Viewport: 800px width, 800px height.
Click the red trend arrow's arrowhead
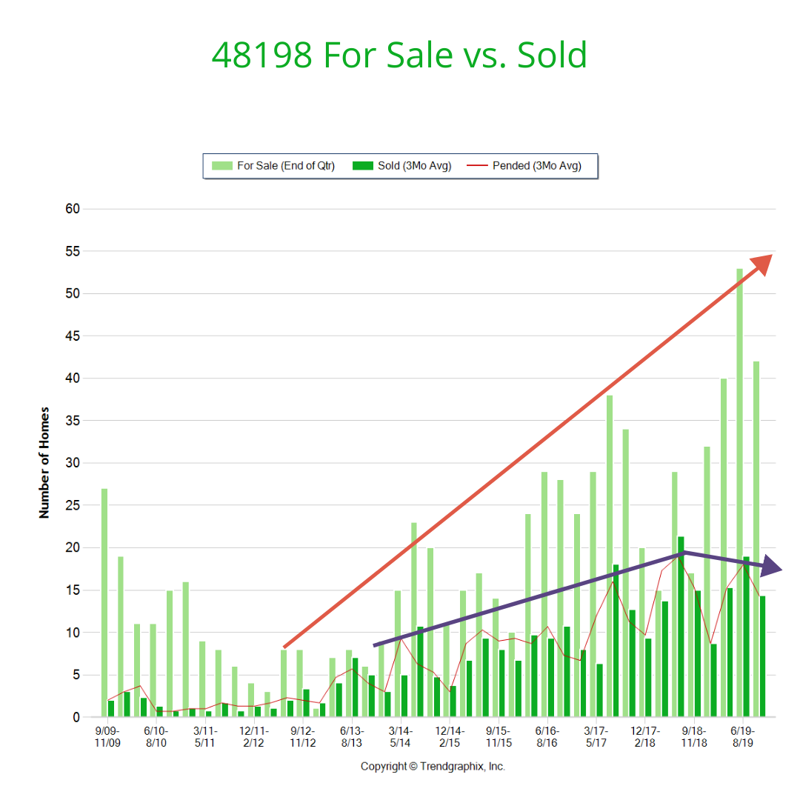coord(763,262)
